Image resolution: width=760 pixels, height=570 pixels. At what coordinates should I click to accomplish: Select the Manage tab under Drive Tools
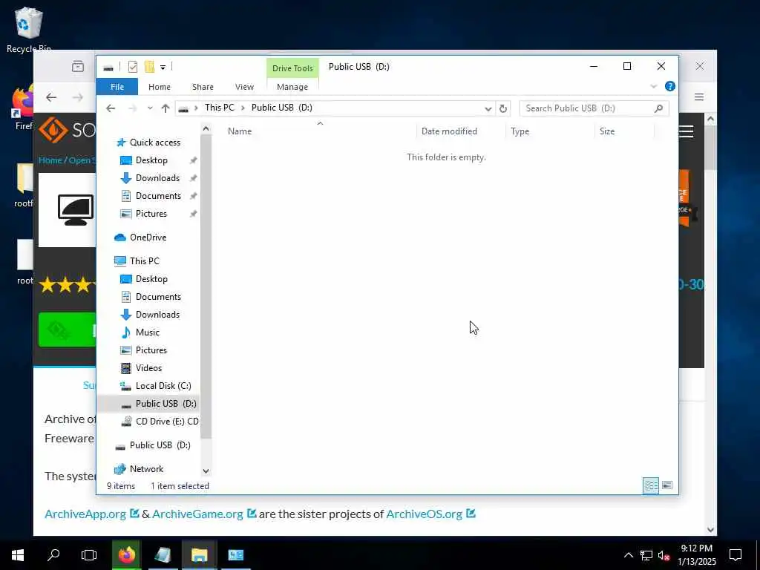(x=292, y=87)
